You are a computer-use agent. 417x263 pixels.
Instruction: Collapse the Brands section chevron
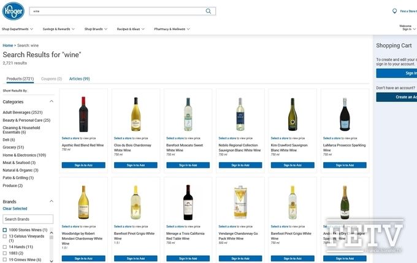[52, 202]
